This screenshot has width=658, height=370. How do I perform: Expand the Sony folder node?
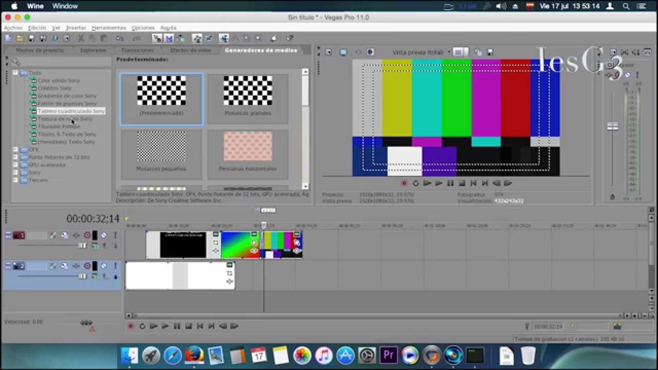point(15,173)
